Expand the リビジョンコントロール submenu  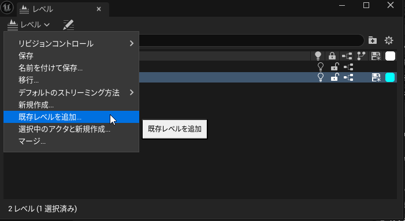71,44
